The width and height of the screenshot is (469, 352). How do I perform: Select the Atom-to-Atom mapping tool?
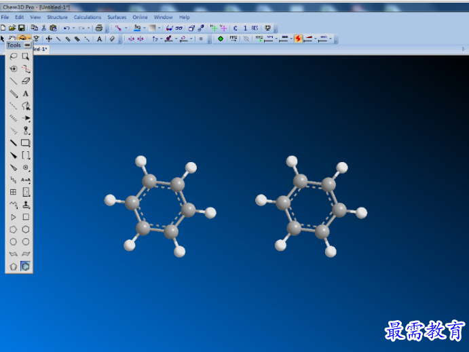pyautogui.click(x=26, y=180)
